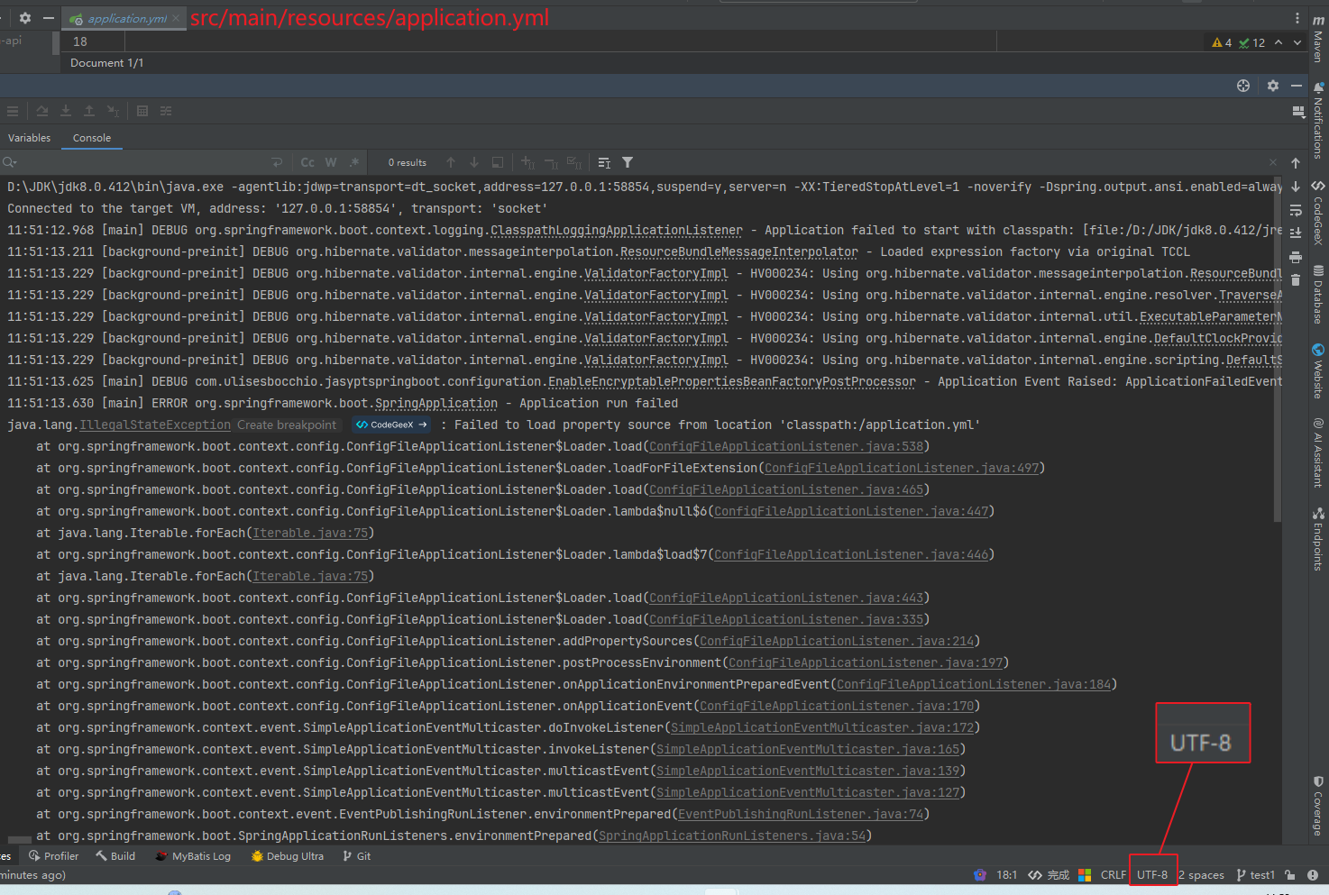The image size is (1329, 895).
Task: Click the IllegalStateException link
Action: click(x=155, y=425)
